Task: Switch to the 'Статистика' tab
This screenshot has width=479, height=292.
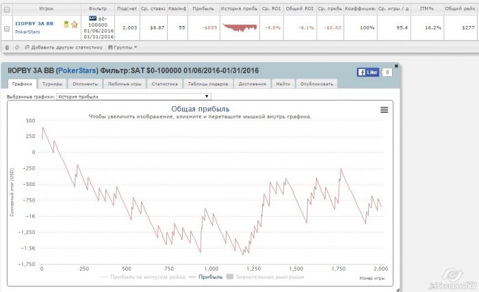Action: click(x=165, y=83)
